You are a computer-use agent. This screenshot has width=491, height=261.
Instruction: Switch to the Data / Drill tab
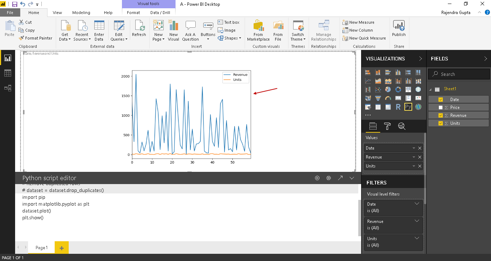pyautogui.click(x=160, y=13)
